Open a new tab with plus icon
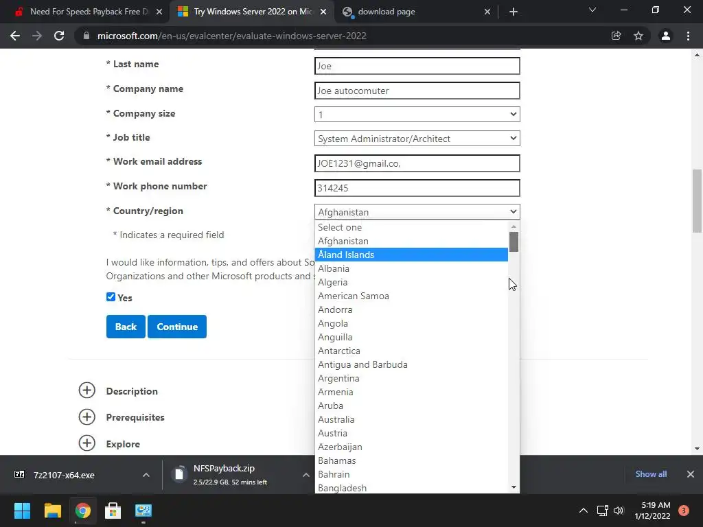 coord(514,12)
